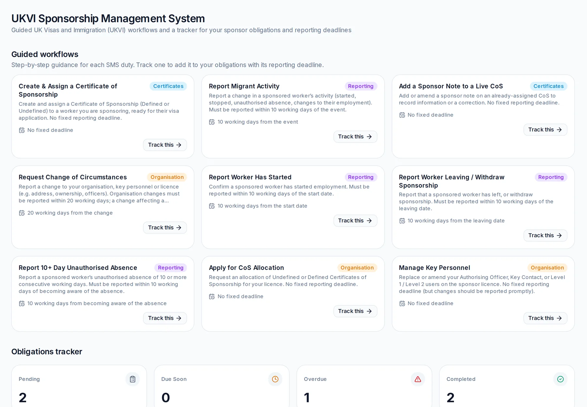The height and width of the screenshot is (407, 587).
Task: Click the Due Soon clock icon
Action: [x=275, y=379]
